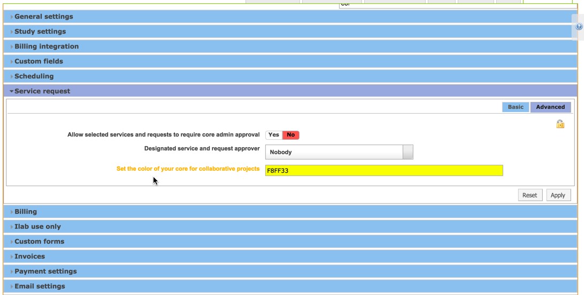Expand the Email settings section
The image size is (584, 295).
tap(40, 286)
